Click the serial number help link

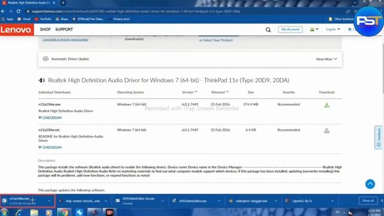65,40
